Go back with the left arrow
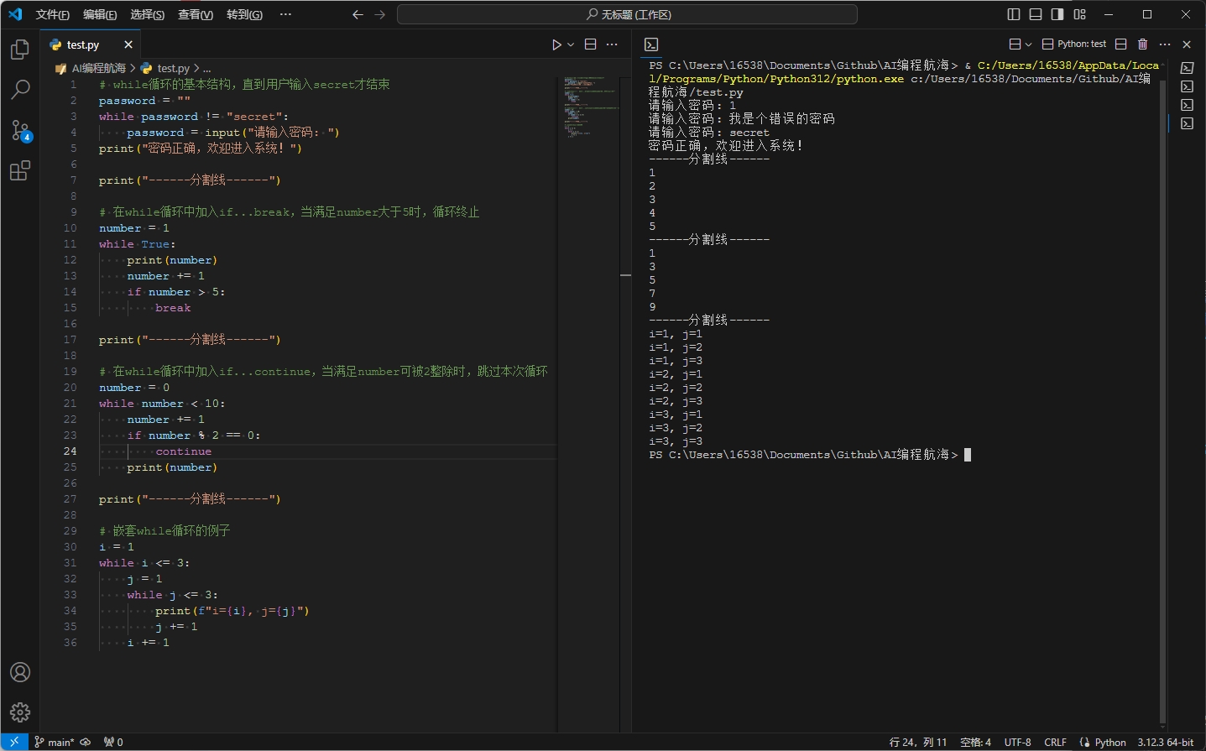This screenshot has height=751, width=1206. [x=358, y=14]
